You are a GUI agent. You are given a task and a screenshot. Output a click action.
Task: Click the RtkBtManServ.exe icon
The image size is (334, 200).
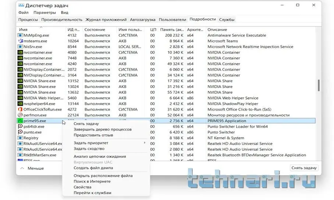tap(20, 155)
